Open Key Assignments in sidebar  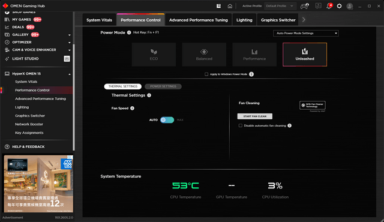29,133
